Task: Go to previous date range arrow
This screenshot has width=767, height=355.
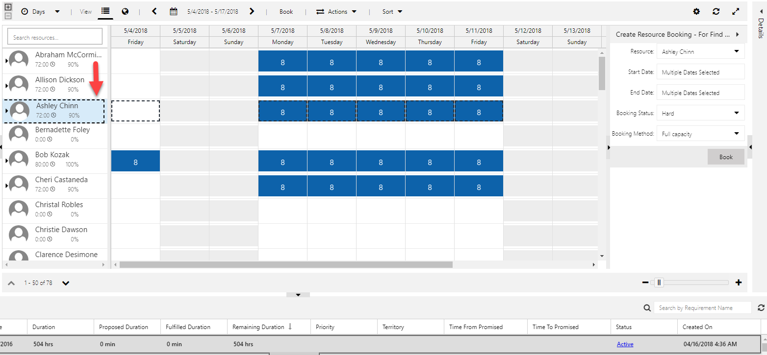Action: tap(154, 11)
